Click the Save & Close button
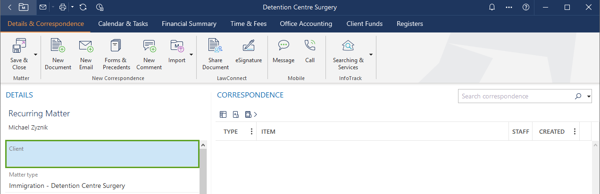Image resolution: width=600 pixels, height=194 pixels. (19, 54)
